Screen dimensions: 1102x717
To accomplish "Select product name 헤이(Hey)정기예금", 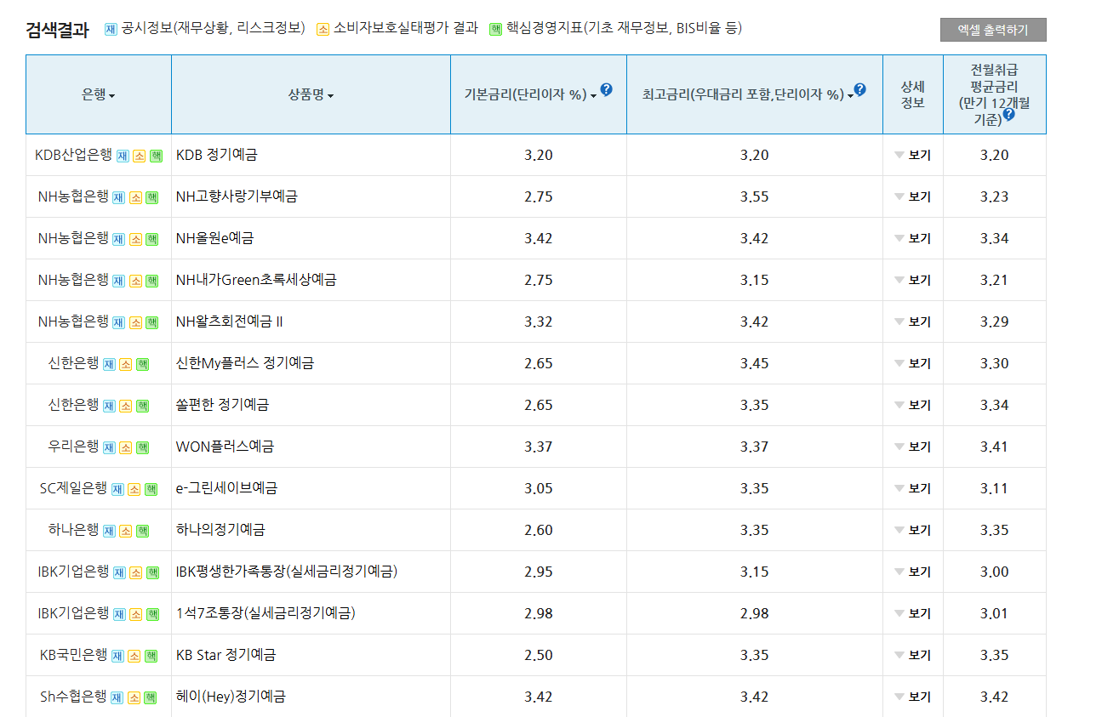I will click(231, 697).
